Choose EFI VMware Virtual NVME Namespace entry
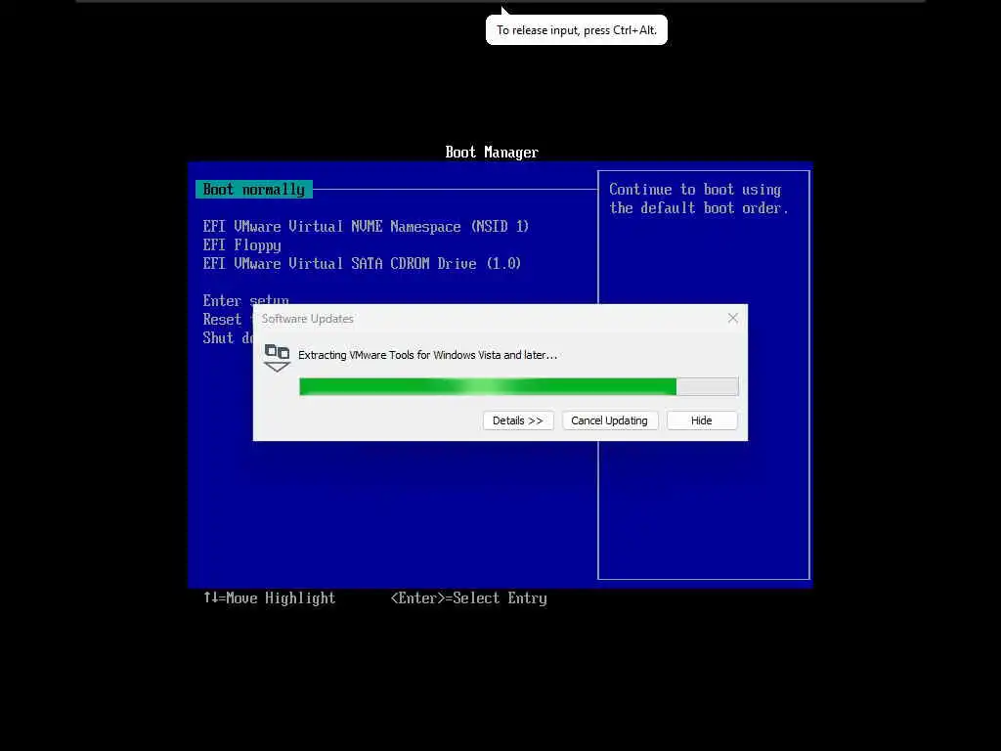Screen dimensions: 1001x751 pos(366,227)
